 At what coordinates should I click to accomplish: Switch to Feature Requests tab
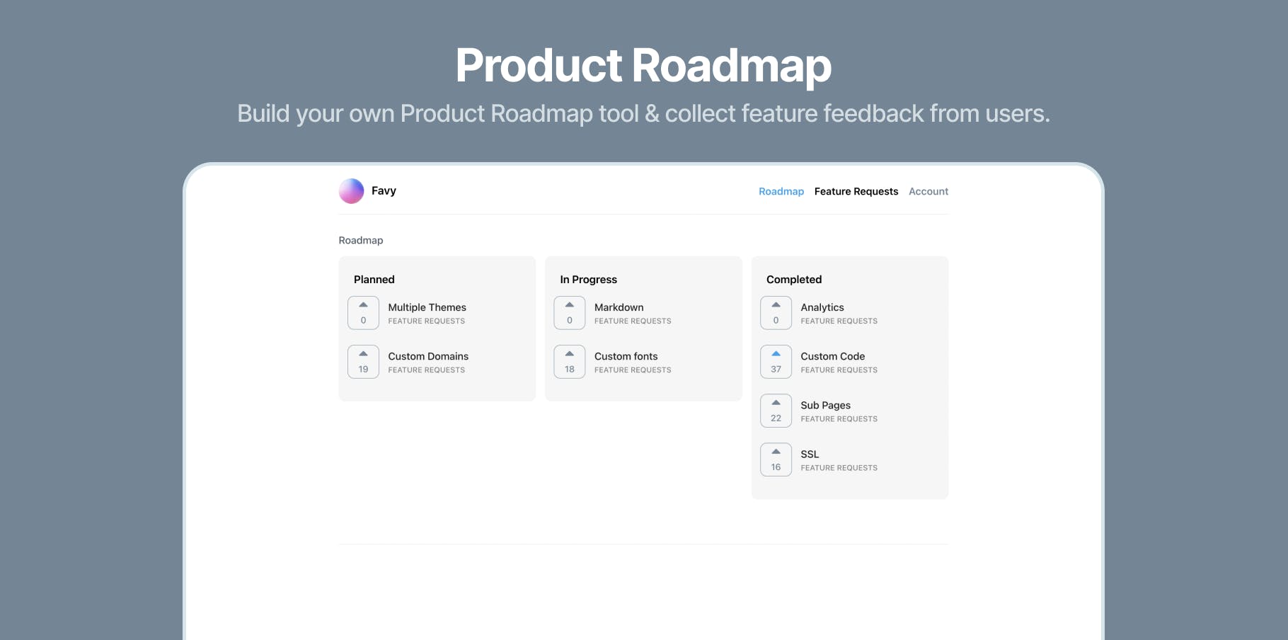856,191
